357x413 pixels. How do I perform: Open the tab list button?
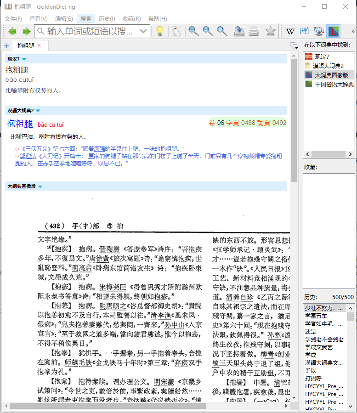(294, 45)
